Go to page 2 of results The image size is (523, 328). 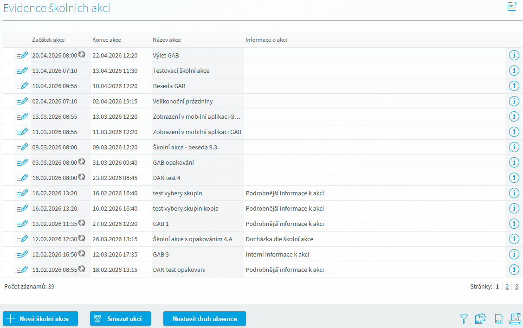507,287
